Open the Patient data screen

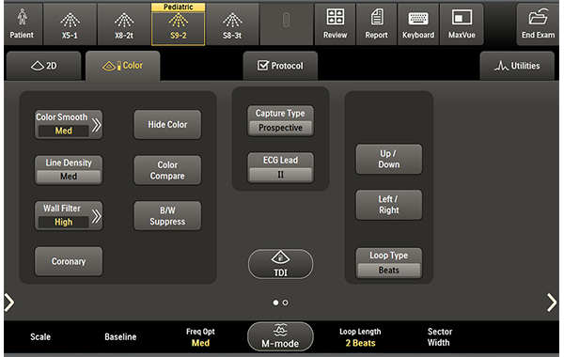(x=23, y=24)
